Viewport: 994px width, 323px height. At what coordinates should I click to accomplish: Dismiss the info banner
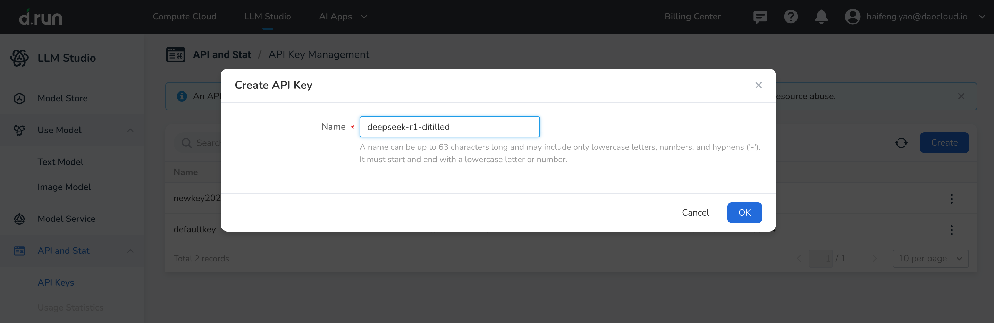pos(961,96)
